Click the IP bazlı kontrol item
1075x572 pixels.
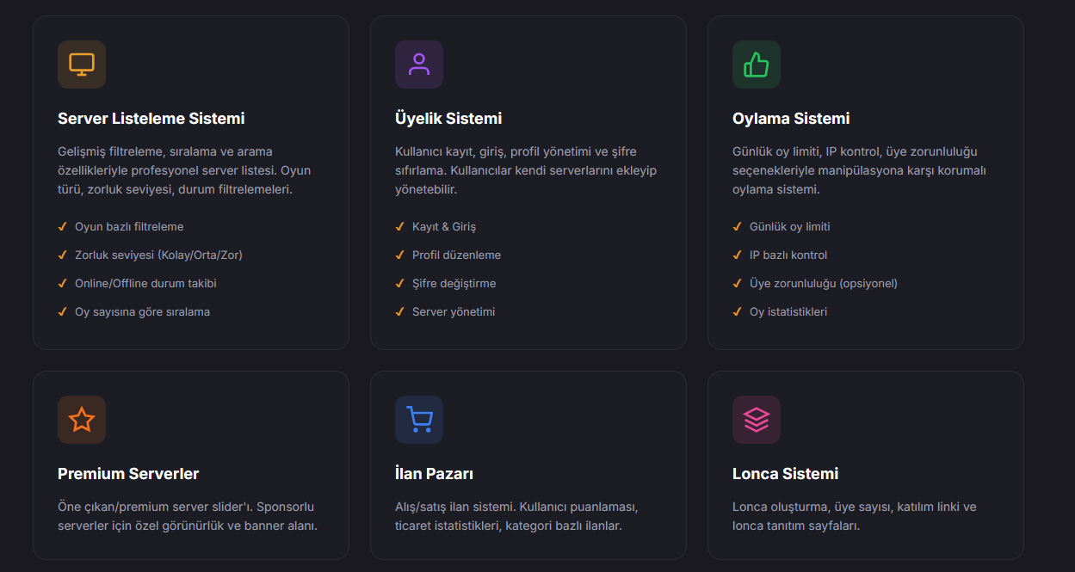pos(788,255)
